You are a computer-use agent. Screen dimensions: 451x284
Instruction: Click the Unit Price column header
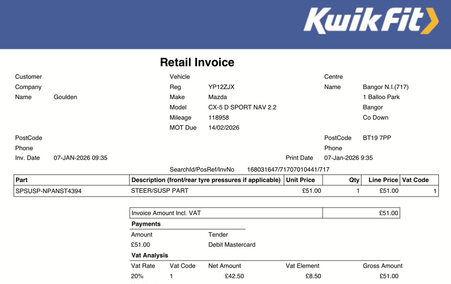tap(300, 180)
